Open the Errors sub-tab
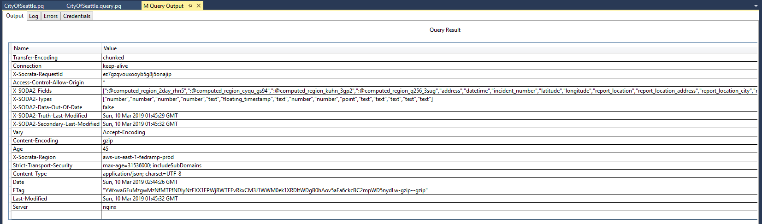Image resolution: width=762 pixels, height=224 pixels. point(51,16)
